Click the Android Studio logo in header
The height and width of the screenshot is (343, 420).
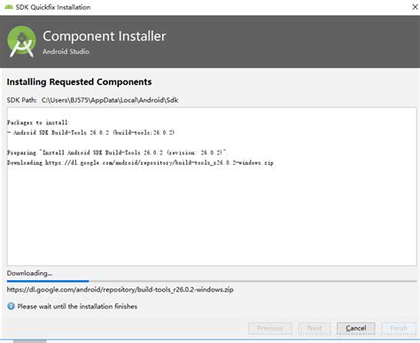coord(21,42)
